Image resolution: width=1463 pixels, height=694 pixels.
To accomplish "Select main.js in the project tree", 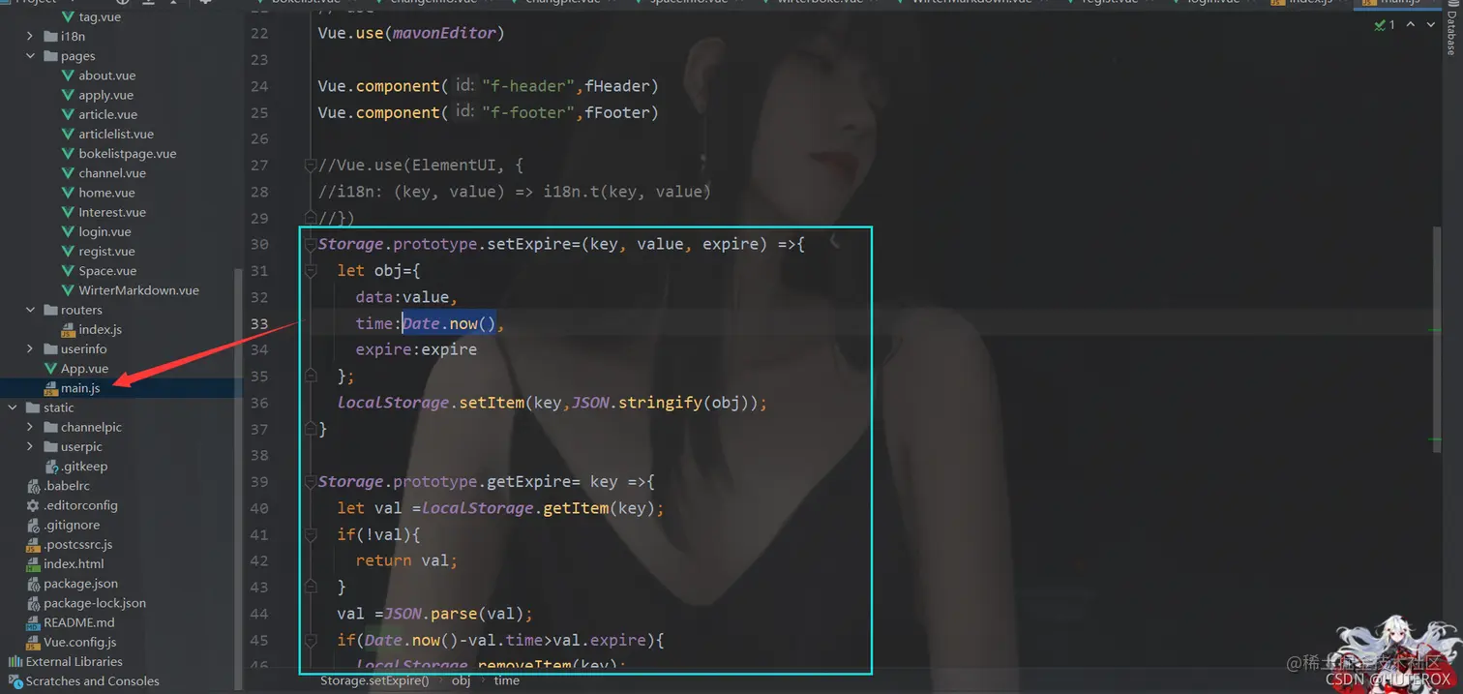I will (x=80, y=388).
